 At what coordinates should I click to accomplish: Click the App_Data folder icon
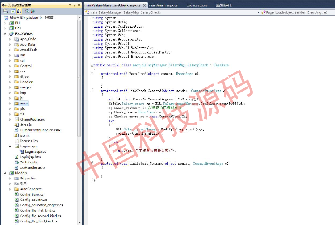coord(17,44)
